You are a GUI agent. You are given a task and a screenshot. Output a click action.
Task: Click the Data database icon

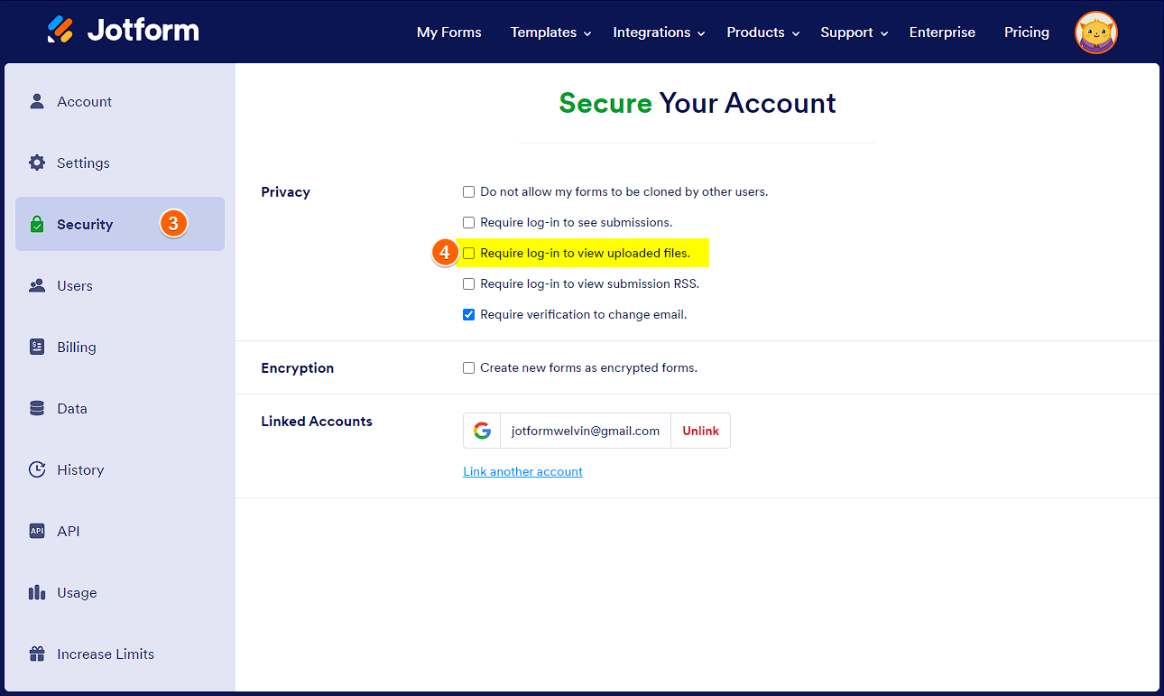(37, 408)
